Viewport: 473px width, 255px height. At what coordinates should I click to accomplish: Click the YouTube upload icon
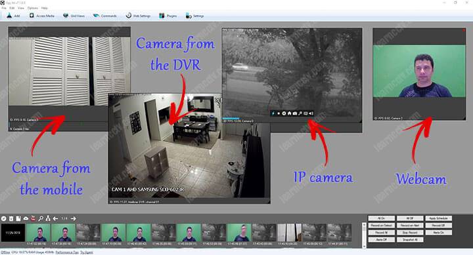pos(34,218)
